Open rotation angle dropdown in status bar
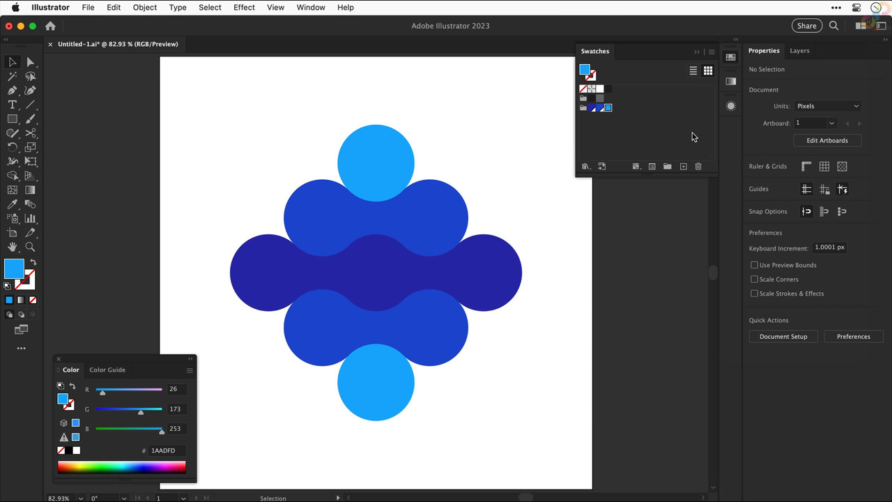Image resolution: width=892 pixels, height=502 pixels. click(x=124, y=498)
